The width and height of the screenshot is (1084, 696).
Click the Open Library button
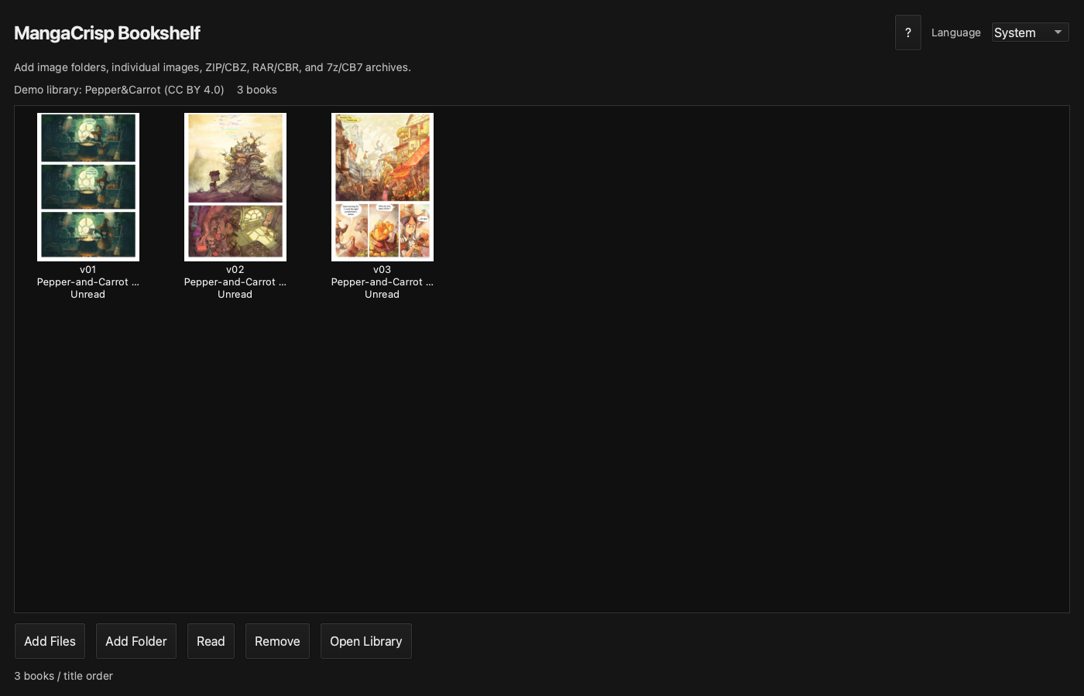coord(366,641)
